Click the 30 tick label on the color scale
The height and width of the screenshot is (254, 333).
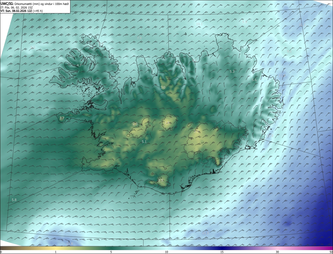(277, 252)
